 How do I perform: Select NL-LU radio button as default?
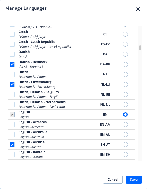(125, 84)
